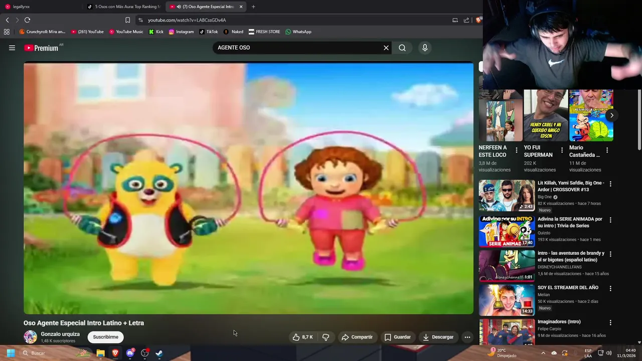The image size is (642, 361).
Task: Like the video with thumbs up
Action: tap(302, 337)
